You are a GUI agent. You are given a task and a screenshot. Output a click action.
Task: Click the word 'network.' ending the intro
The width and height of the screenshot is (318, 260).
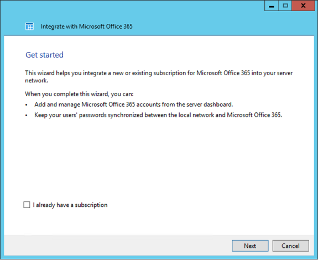coord(37,81)
